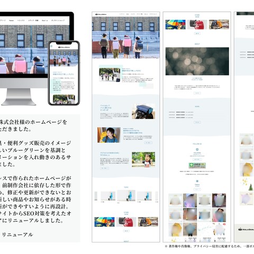Click the follow button under the Instagram icon

click(x=197, y=189)
